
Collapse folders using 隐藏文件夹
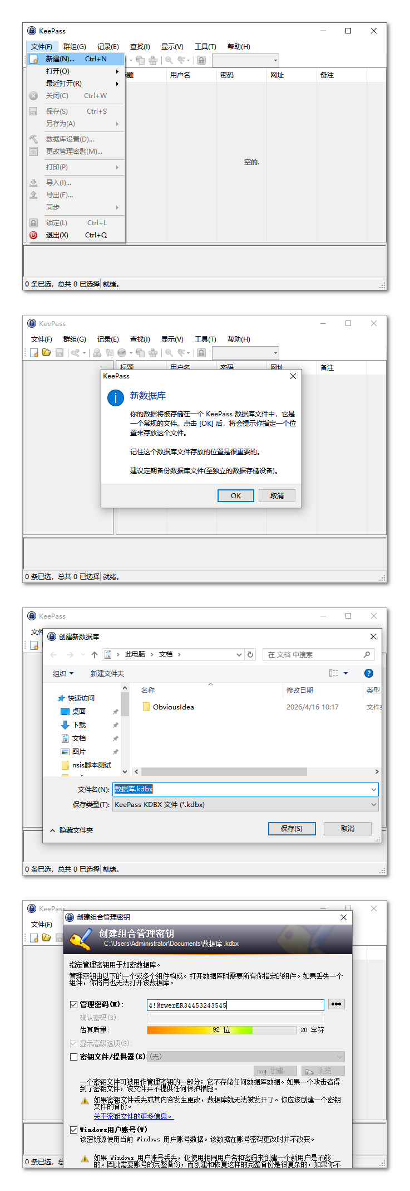tap(72, 830)
